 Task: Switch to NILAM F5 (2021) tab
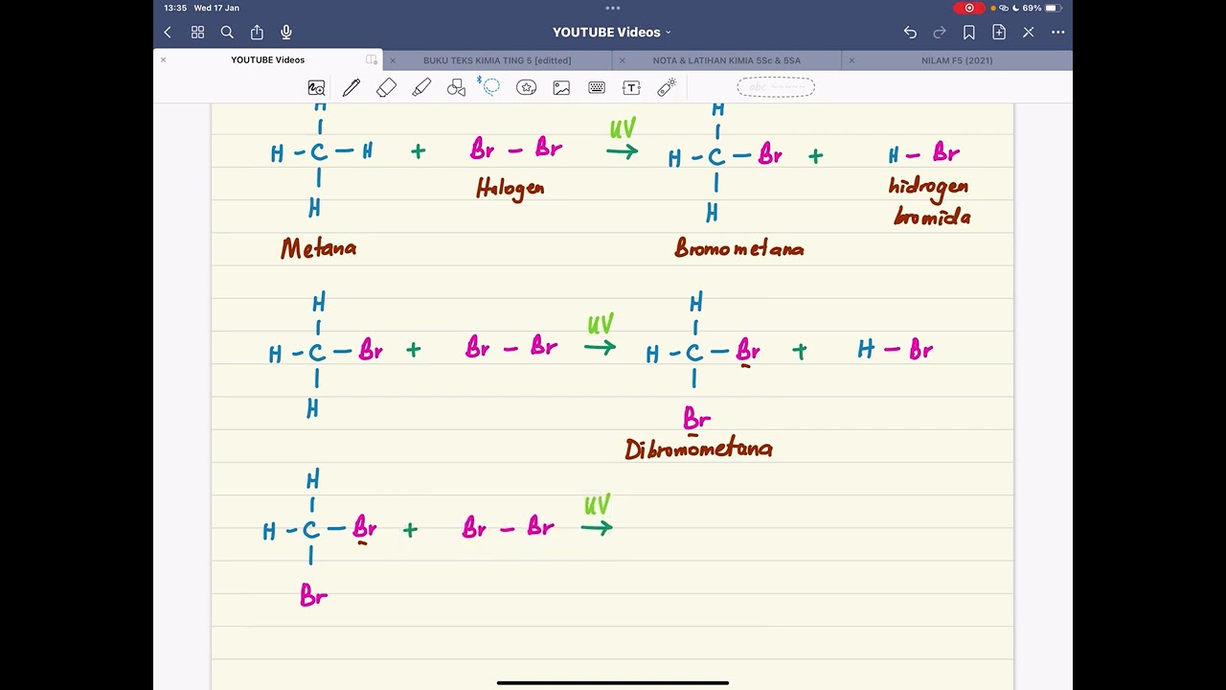957,60
